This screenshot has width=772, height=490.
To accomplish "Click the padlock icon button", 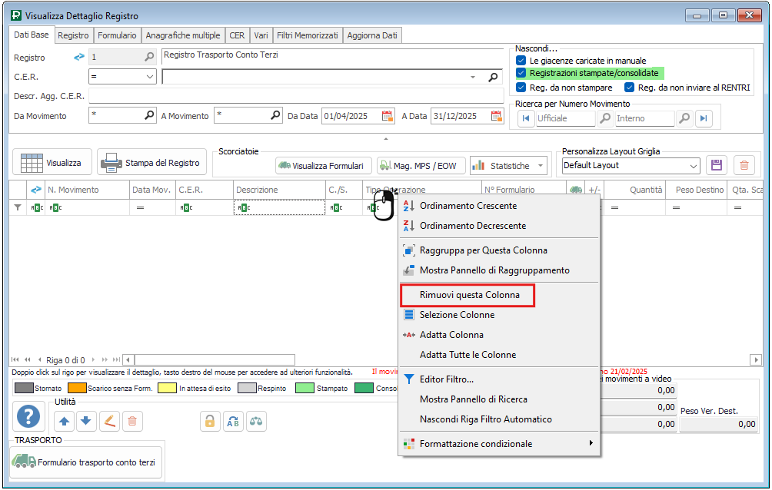I will point(209,420).
